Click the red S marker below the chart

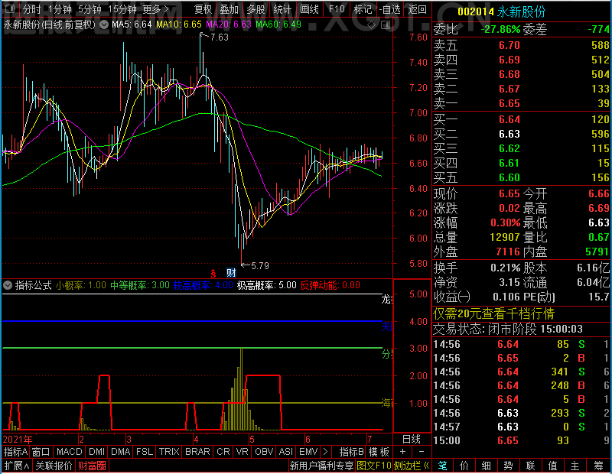tap(213, 273)
